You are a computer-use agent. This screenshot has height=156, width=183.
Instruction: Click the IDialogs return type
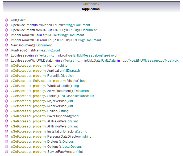[x=68, y=142]
